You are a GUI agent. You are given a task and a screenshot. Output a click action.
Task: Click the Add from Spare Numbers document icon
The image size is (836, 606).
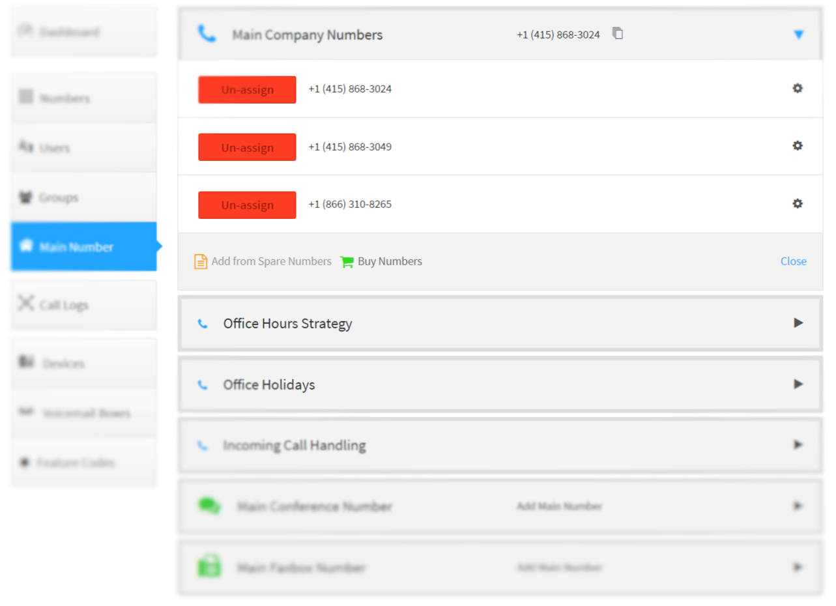click(201, 261)
